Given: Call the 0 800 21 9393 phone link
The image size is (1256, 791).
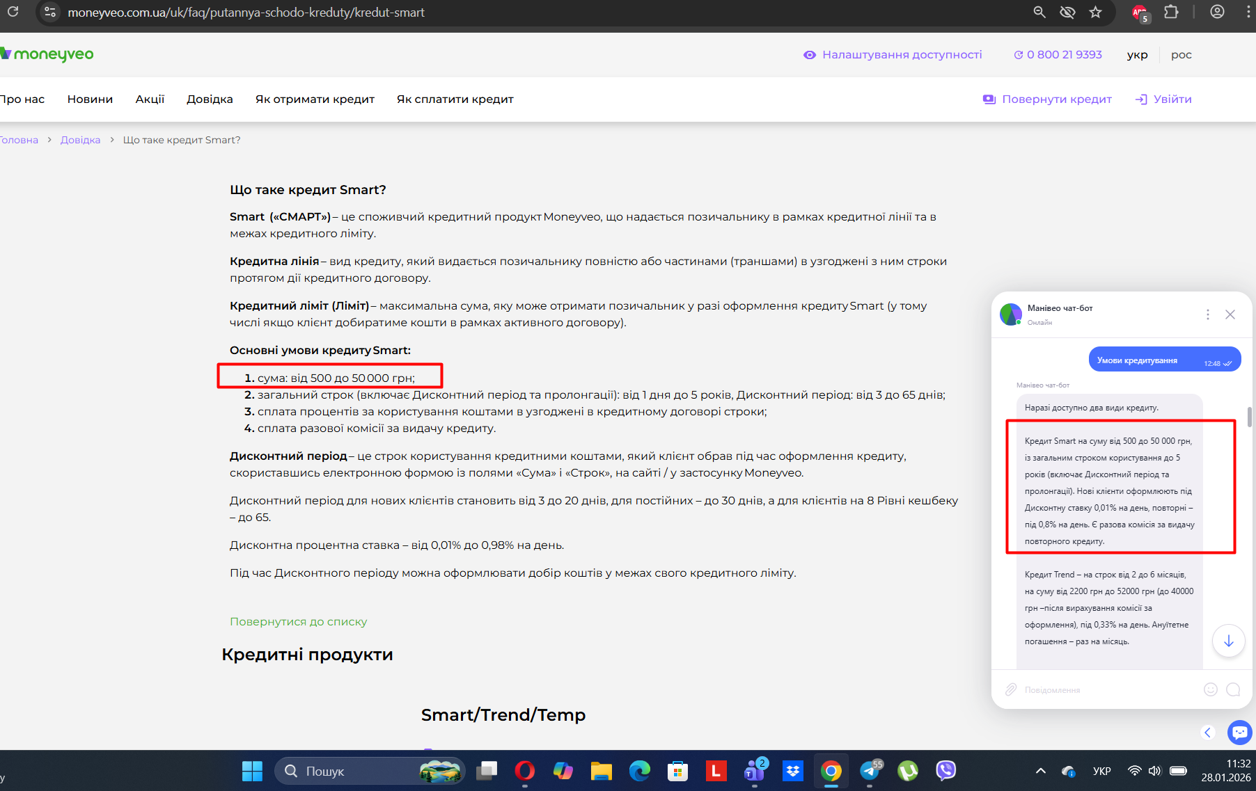Looking at the screenshot, I should (1058, 54).
